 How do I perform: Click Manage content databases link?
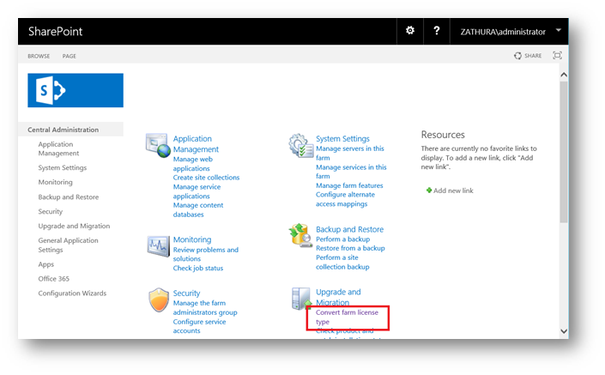[198, 210]
